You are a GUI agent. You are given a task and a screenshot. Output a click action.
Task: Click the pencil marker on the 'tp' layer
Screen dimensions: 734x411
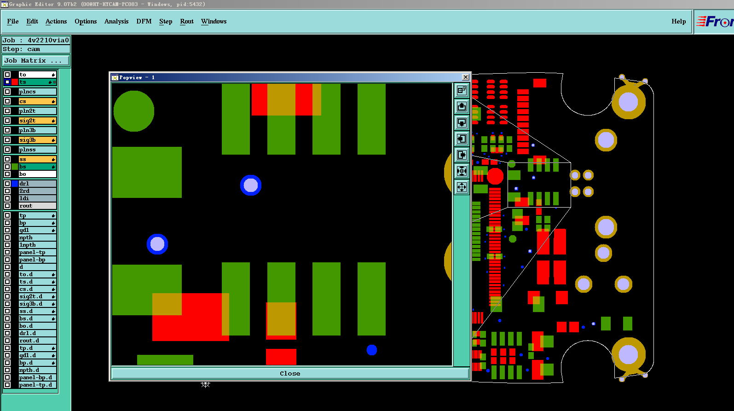(53, 215)
